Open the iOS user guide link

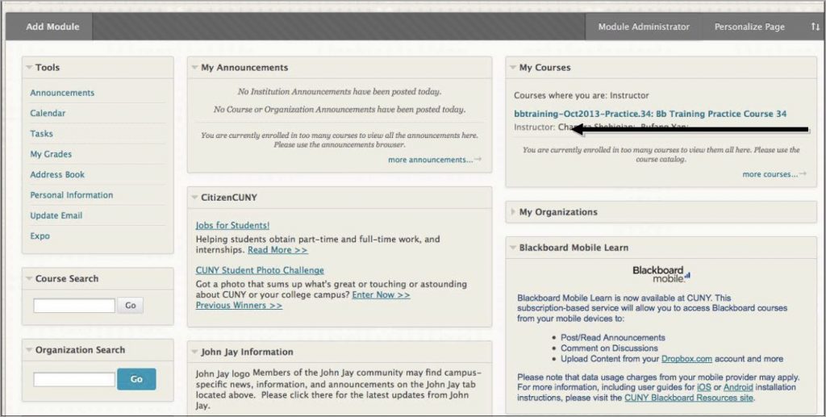pyautogui.click(x=703, y=387)
